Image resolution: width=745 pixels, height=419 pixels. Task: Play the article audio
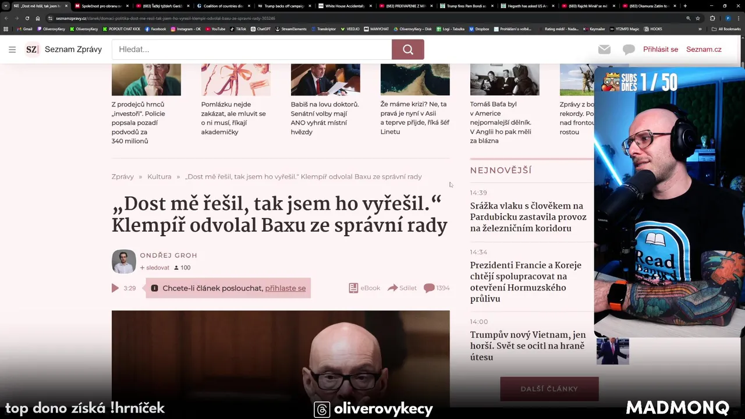[115, 288]
